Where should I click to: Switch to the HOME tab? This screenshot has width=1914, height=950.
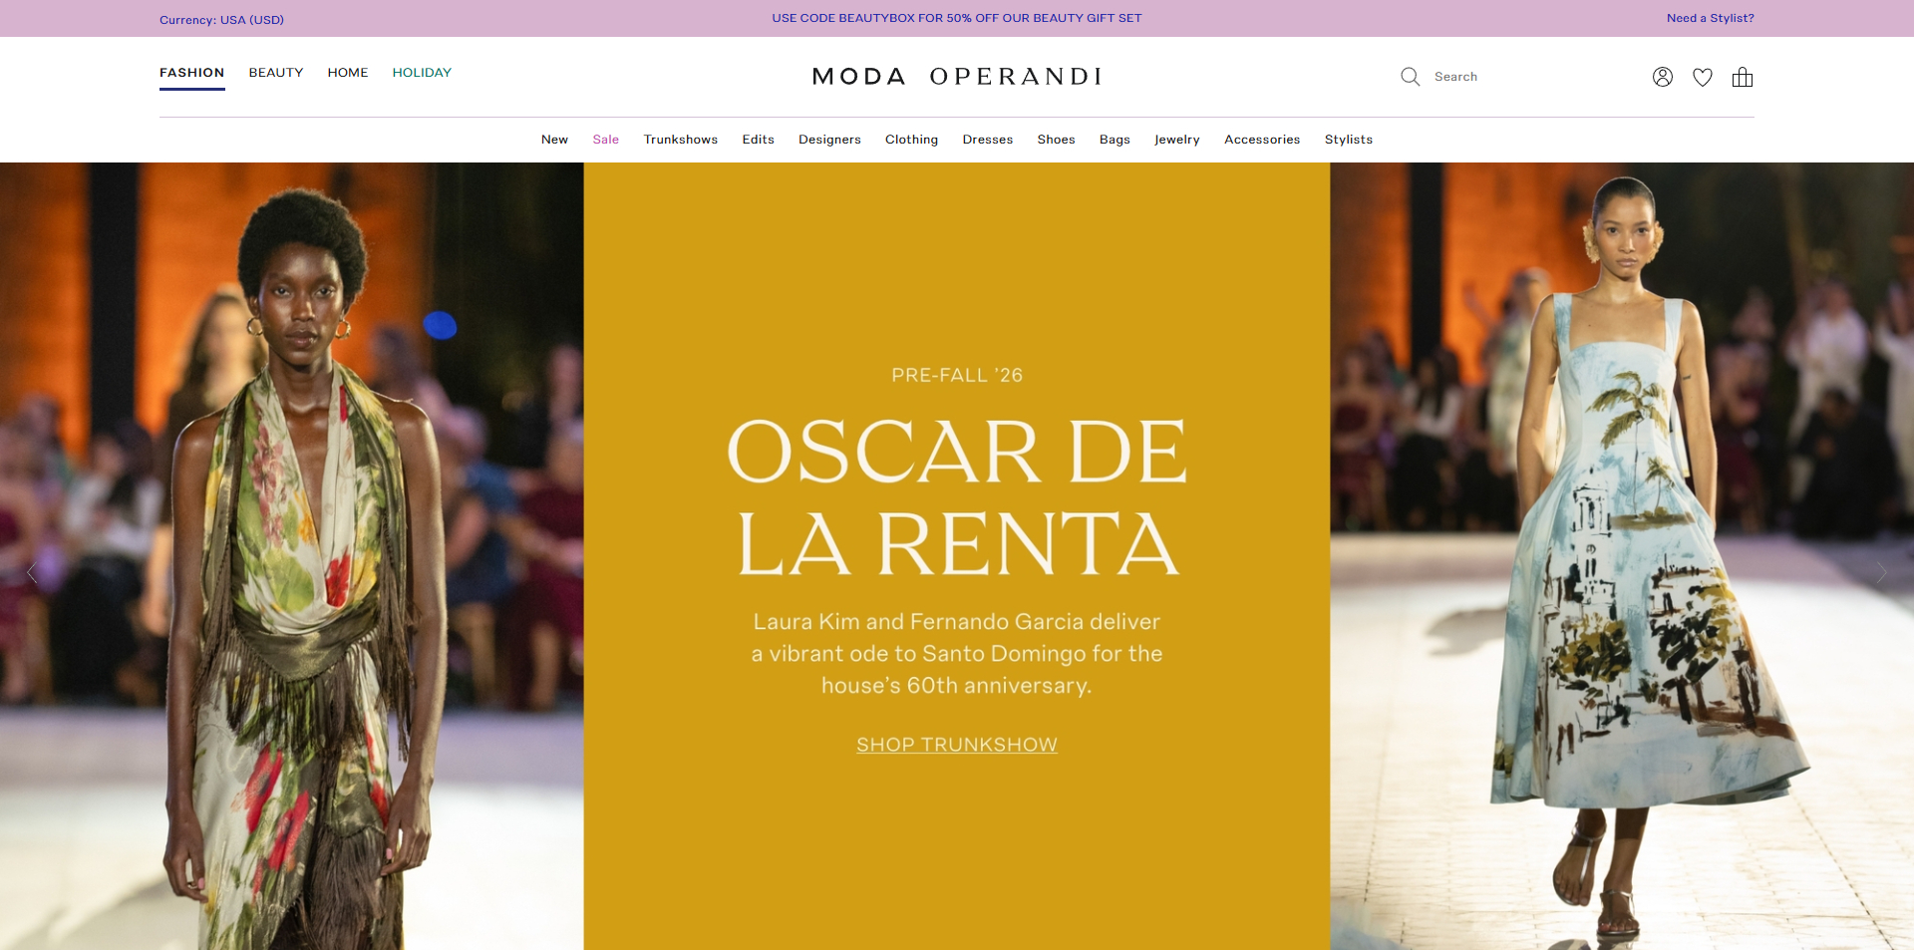pyautogui.click(x=347, y=72)
